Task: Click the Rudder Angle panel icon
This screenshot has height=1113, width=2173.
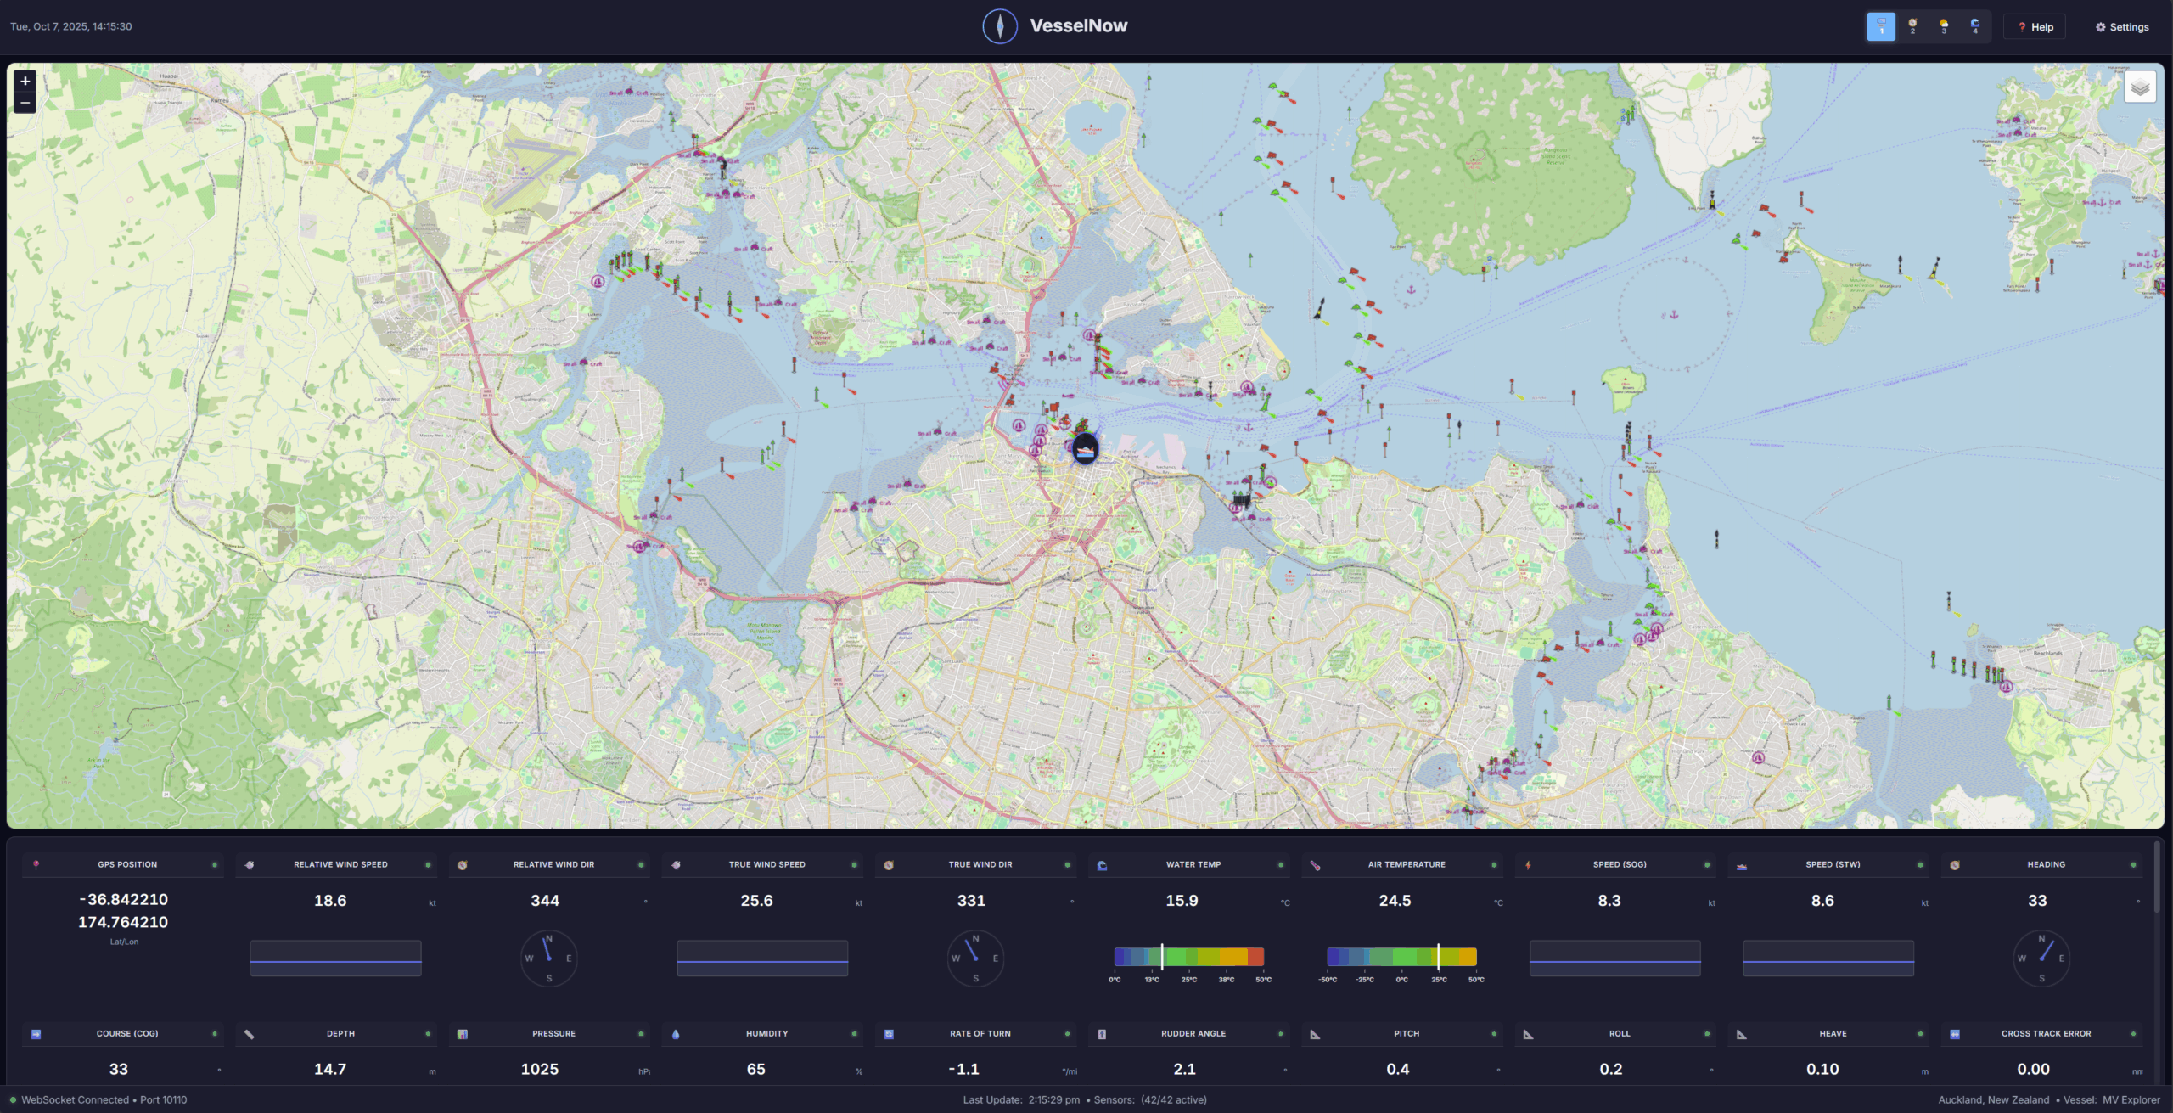Action: click(1101, 1034)
